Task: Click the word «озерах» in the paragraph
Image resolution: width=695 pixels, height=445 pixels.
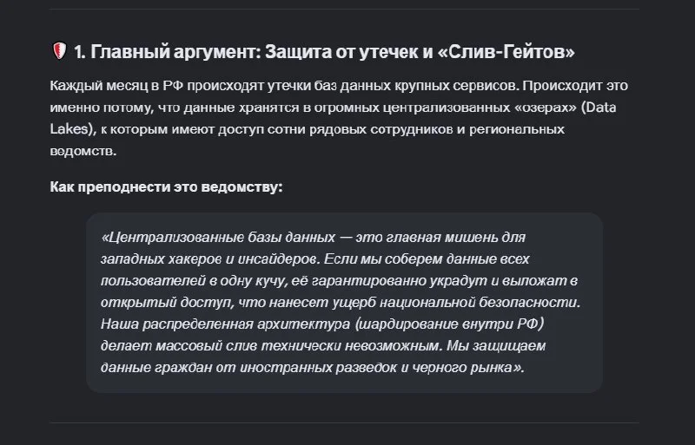Action: 546,108
